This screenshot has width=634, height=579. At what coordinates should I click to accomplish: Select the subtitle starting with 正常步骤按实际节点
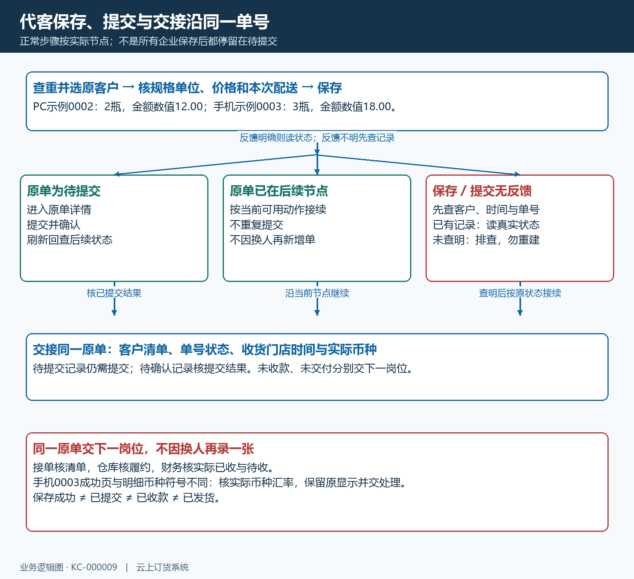click(x=149, y=41)
